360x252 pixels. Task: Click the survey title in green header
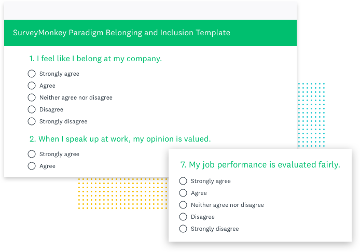click(121, 33)
